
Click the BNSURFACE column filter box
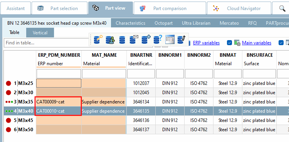259,74
